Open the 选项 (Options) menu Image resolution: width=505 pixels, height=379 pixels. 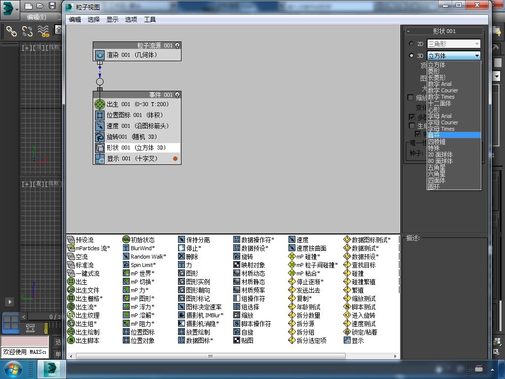(131, 19)
